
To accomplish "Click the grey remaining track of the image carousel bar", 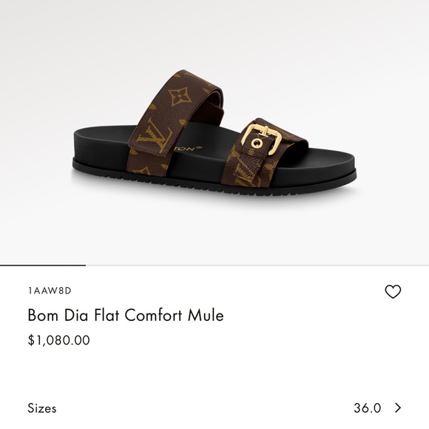I will click(x=257, y=265).
